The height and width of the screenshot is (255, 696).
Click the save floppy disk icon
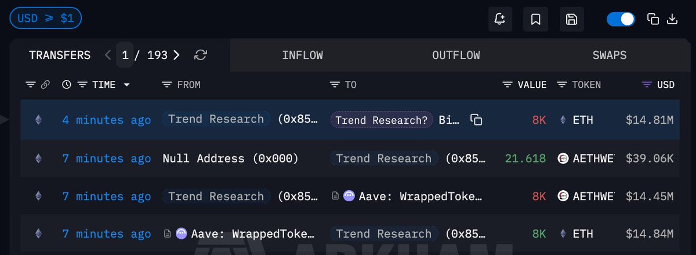(571, 19)
